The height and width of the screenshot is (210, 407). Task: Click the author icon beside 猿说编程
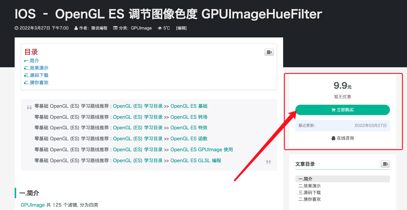tap(75, 28)
